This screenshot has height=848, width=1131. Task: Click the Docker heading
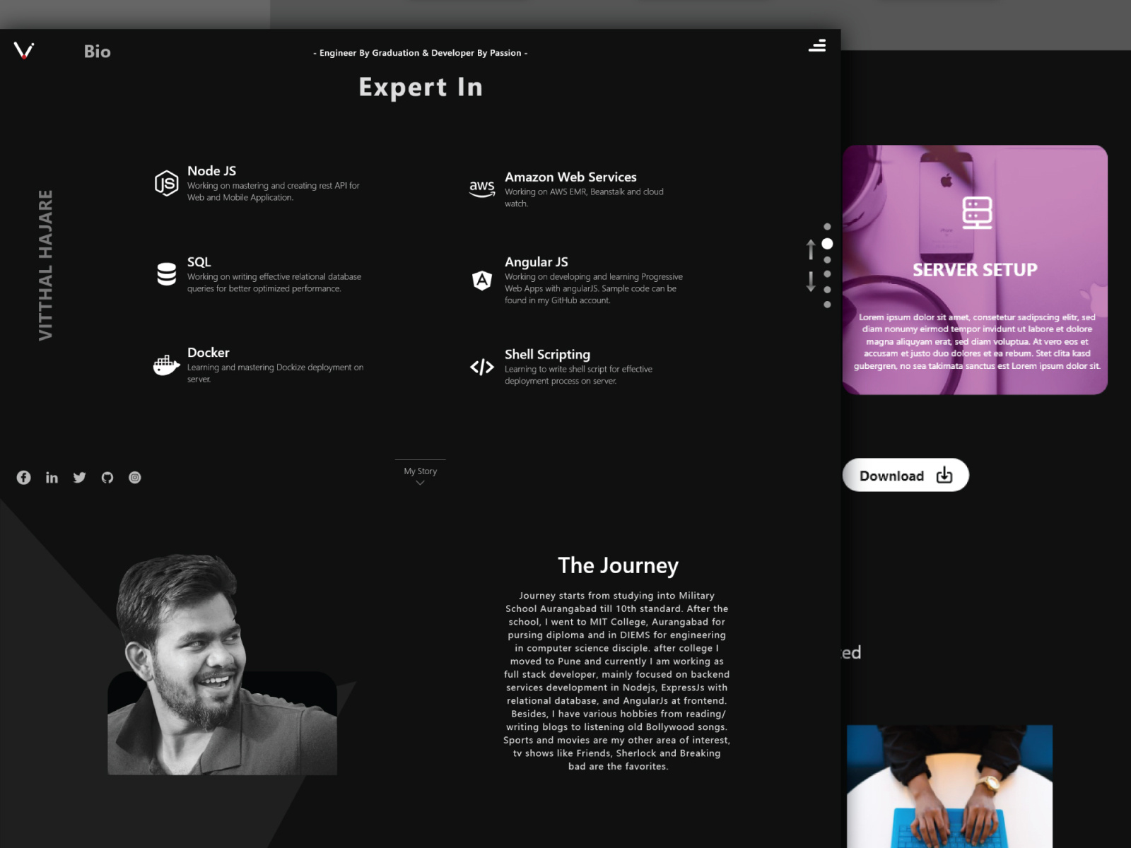(208, 353)
